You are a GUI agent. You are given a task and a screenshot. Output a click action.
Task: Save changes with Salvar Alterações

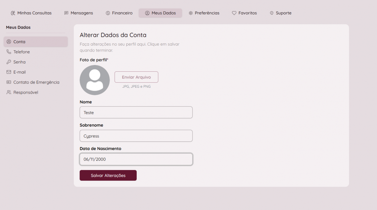click(x=108, y=175)
